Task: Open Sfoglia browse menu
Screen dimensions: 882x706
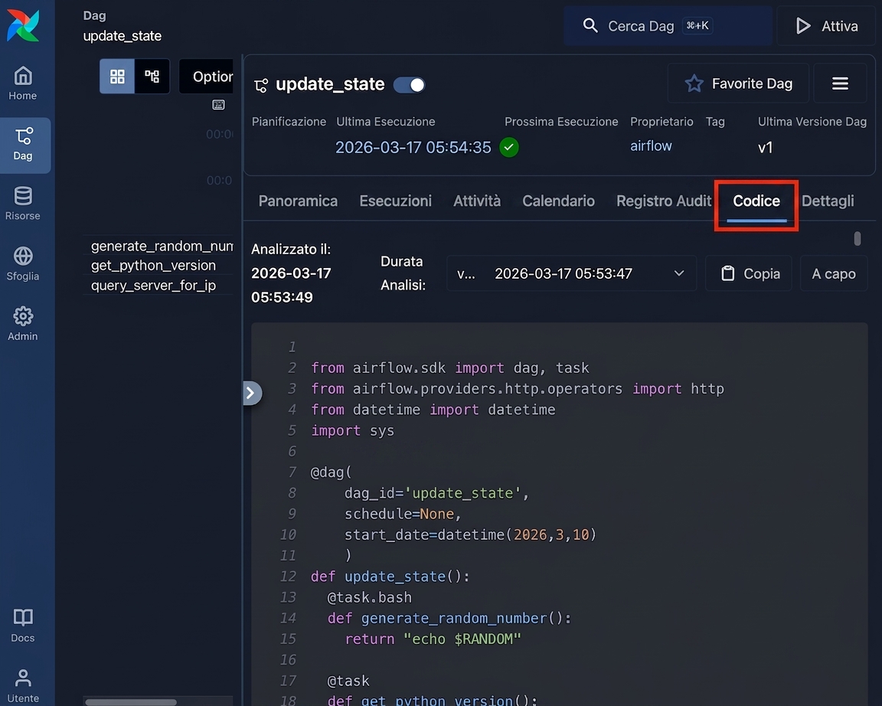Action: 23,264
